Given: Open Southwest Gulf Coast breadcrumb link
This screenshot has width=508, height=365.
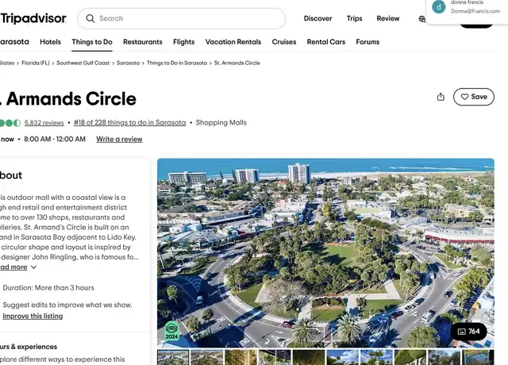Looking at the screenshot, I should pos(83,63).
